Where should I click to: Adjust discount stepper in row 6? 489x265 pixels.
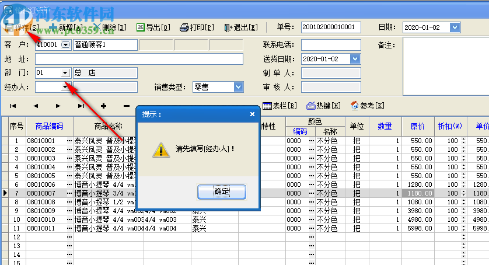click(463, 184)
